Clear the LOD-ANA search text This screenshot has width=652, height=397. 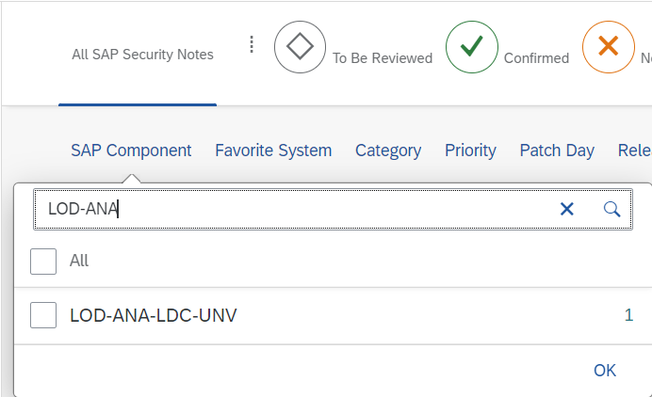pyautogui.click(x=567, y=209)
